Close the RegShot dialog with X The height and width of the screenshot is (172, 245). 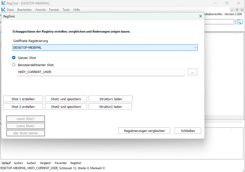200,16
